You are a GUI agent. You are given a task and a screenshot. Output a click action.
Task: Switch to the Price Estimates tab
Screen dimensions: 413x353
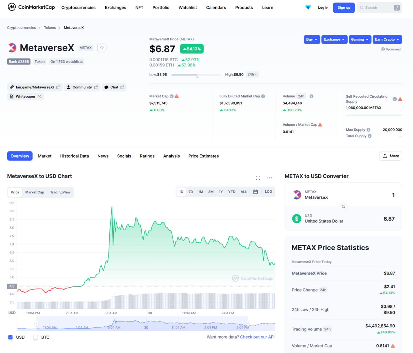(x=204, y=156)
